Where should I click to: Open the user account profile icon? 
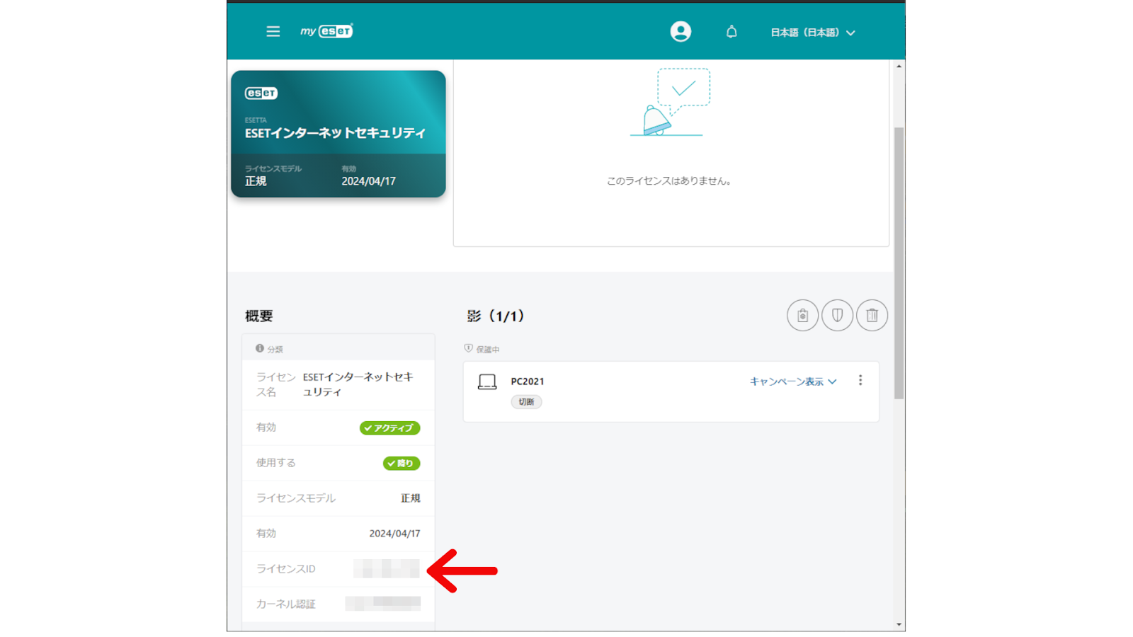[x=681, y=31]
